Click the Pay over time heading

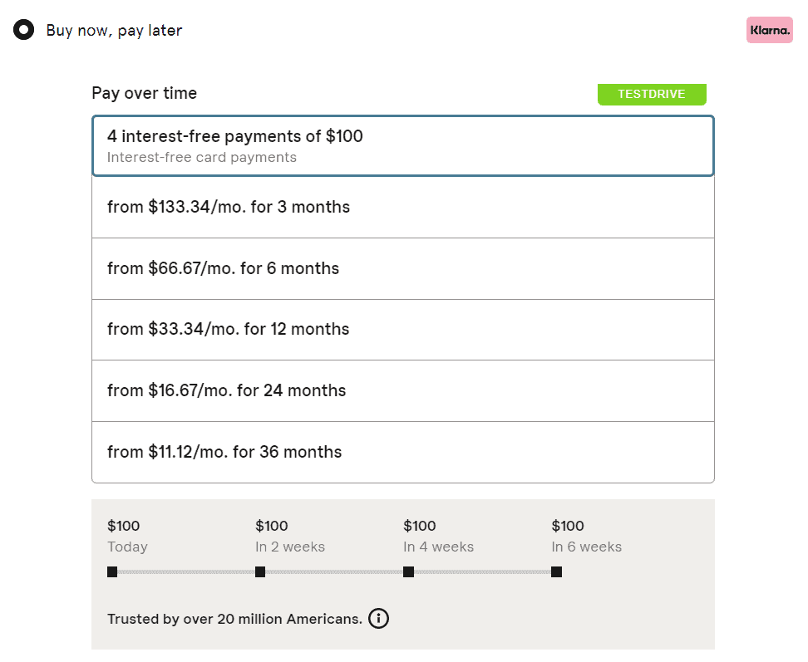point(144,93)
